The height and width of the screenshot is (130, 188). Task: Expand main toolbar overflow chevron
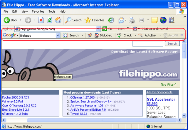(x=185, y=17)
